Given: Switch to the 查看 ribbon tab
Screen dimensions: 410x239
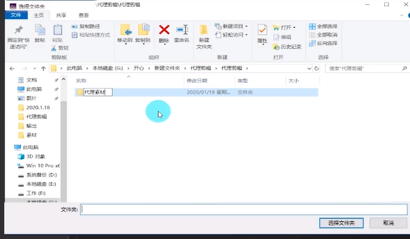Looking at the screenshot, I should pyautogui.click(x=84, y=15).
